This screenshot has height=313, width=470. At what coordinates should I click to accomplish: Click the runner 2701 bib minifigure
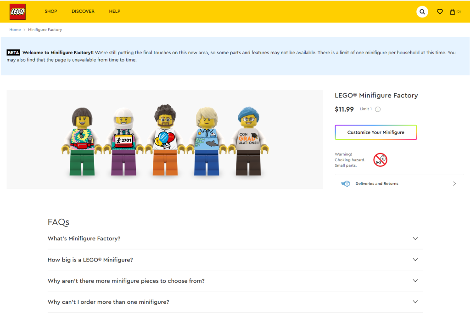click(123, 141)
